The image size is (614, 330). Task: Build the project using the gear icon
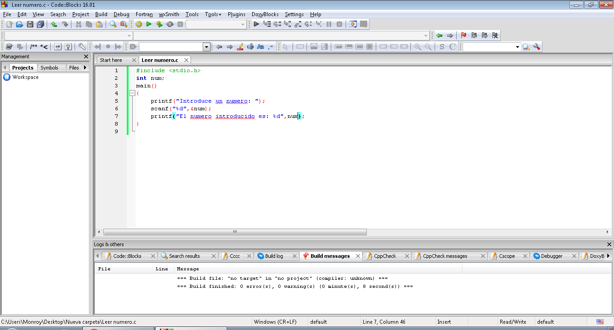(x=138, y=24)
